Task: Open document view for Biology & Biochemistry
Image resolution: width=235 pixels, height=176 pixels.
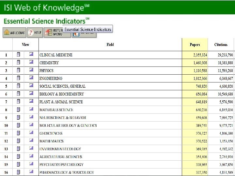Action: point(18,94)
